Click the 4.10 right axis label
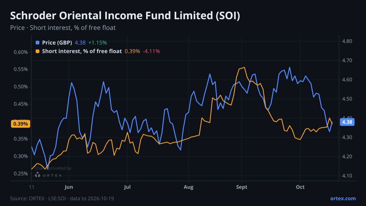 coord(347,176)
